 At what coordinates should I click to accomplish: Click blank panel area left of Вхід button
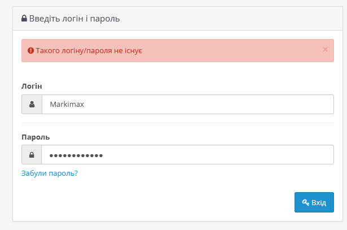(169, 202)
